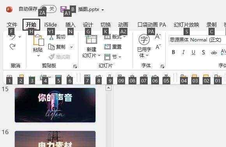Viewport: 226px width, 147px height.
Task: Switch to the iSlide tab
Action: (x=51, y=25)
